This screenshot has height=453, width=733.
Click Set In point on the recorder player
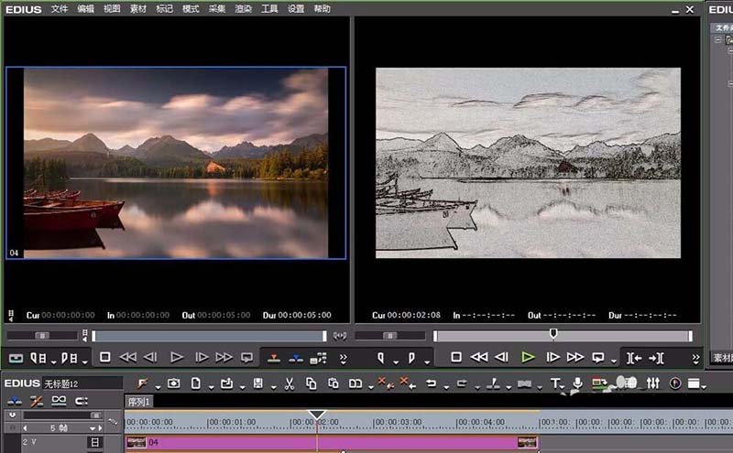(381, 358)
